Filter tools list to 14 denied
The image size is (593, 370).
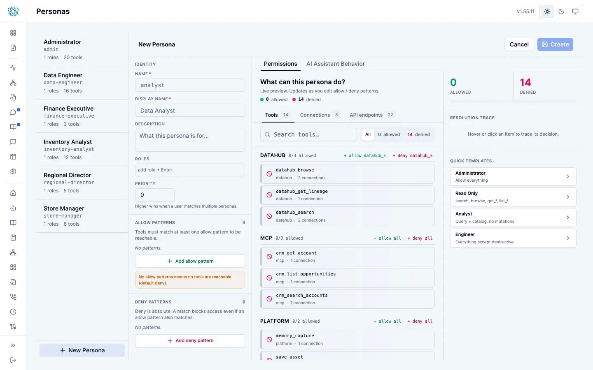[418, 134]
